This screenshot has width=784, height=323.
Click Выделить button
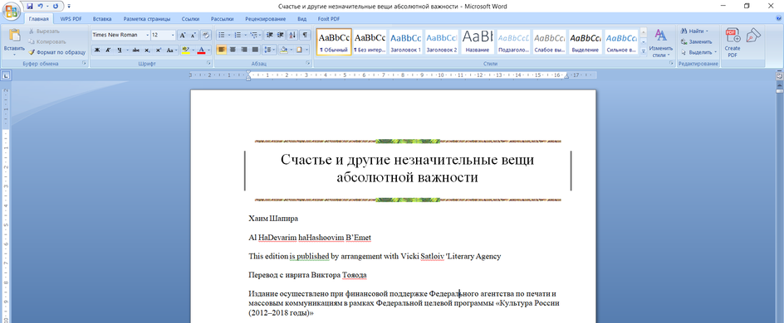pos(698,52)
